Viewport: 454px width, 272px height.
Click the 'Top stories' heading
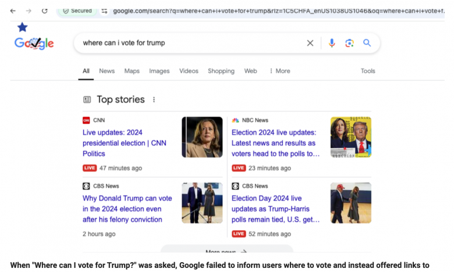coord(120,100)
